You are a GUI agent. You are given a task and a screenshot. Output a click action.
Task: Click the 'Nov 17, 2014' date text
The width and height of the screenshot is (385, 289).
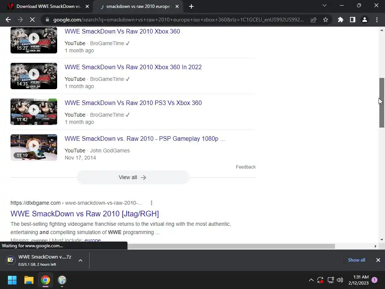point(80,158)
